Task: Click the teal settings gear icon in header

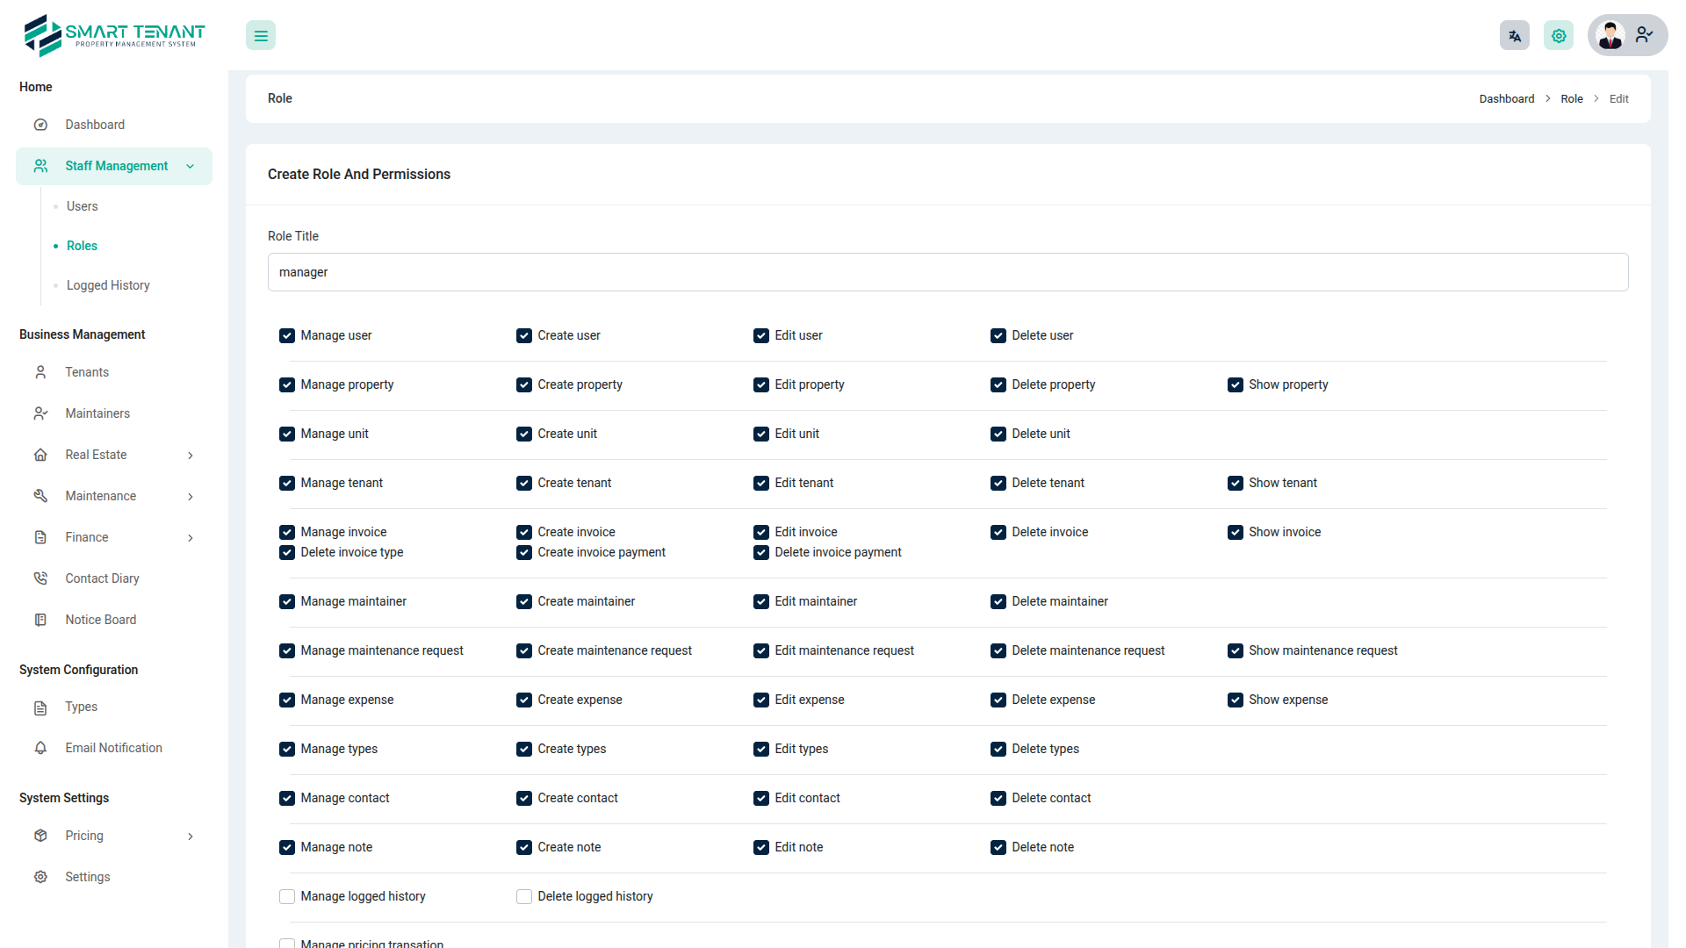Action: pyautogui.click(x=1559, y=36)
